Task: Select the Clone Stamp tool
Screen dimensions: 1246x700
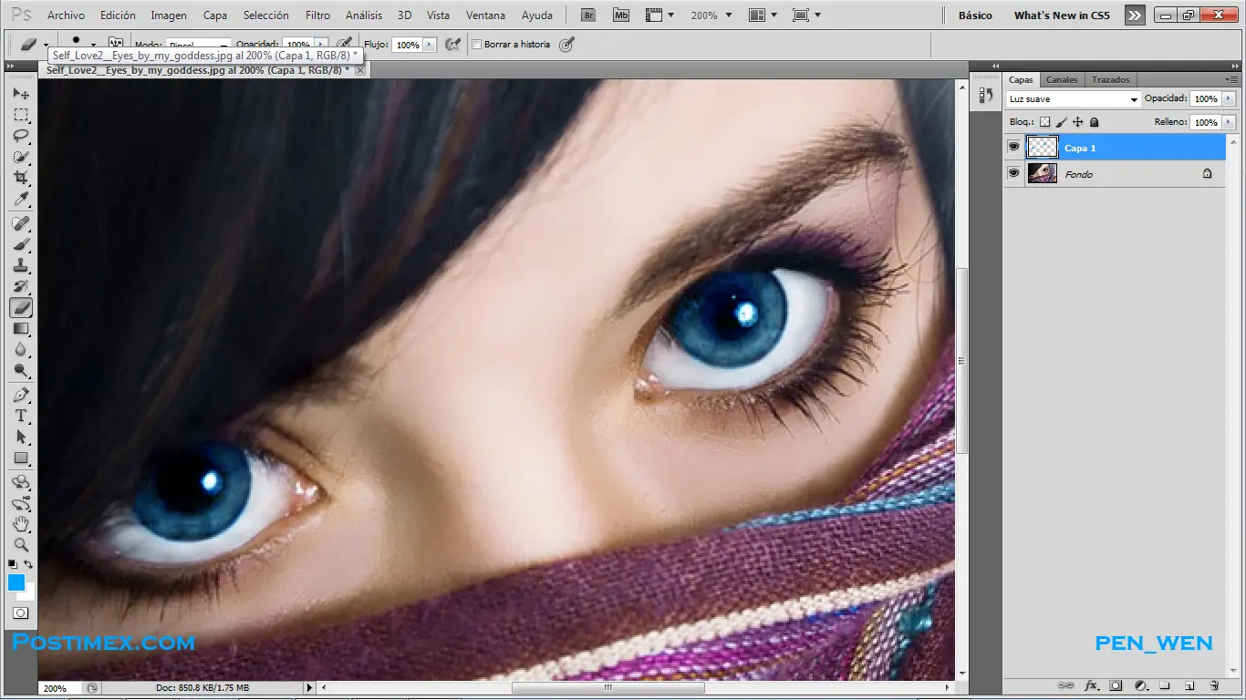Action: click(x=21, y=266)
